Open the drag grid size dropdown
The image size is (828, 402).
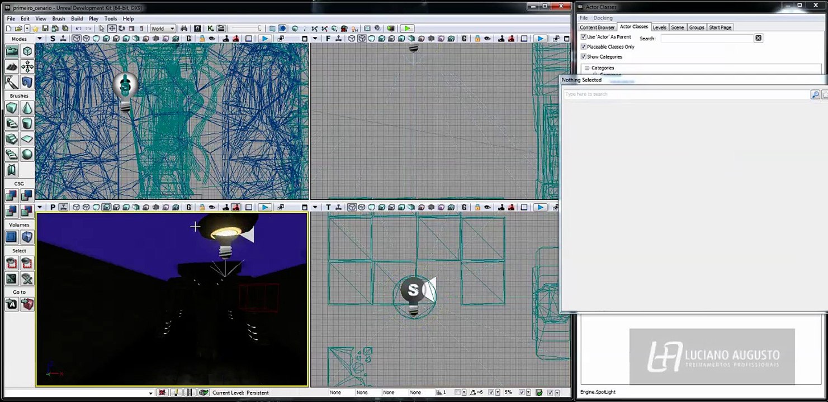(465, 393)
